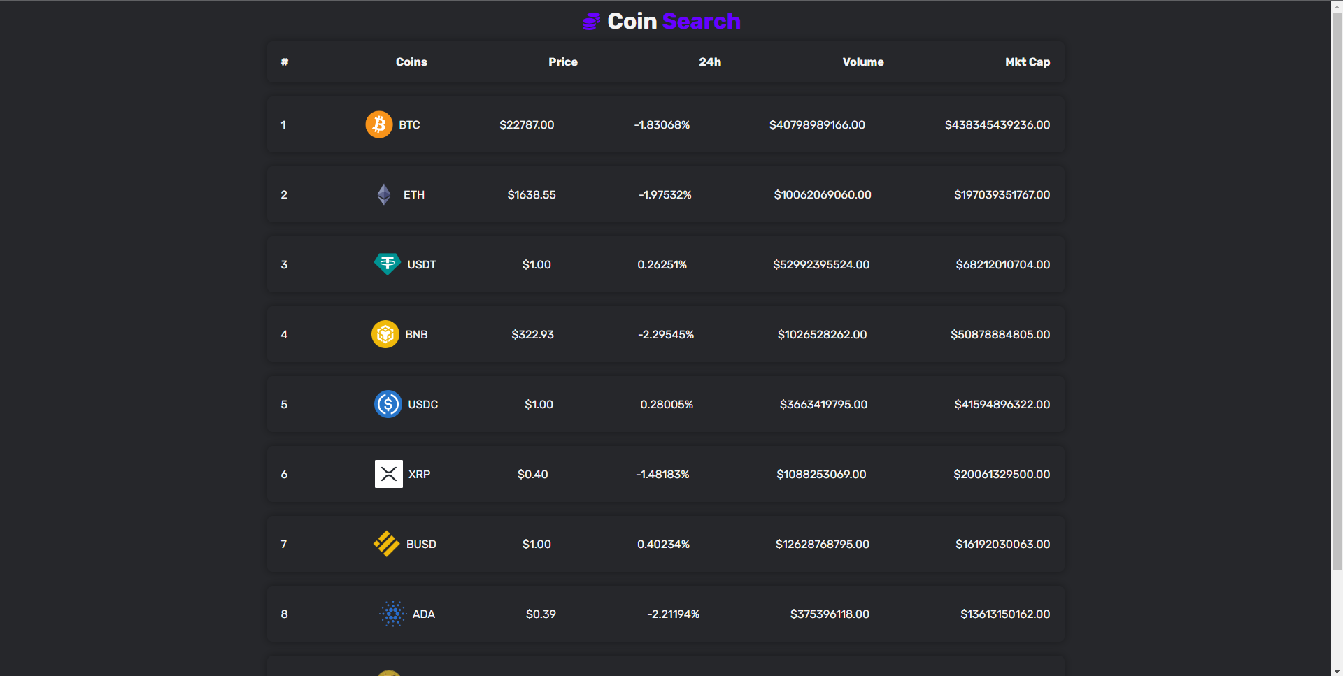This screenshot has width=1343, height=676.
Task: Click the USDT Tether icon
Action: 388,264
